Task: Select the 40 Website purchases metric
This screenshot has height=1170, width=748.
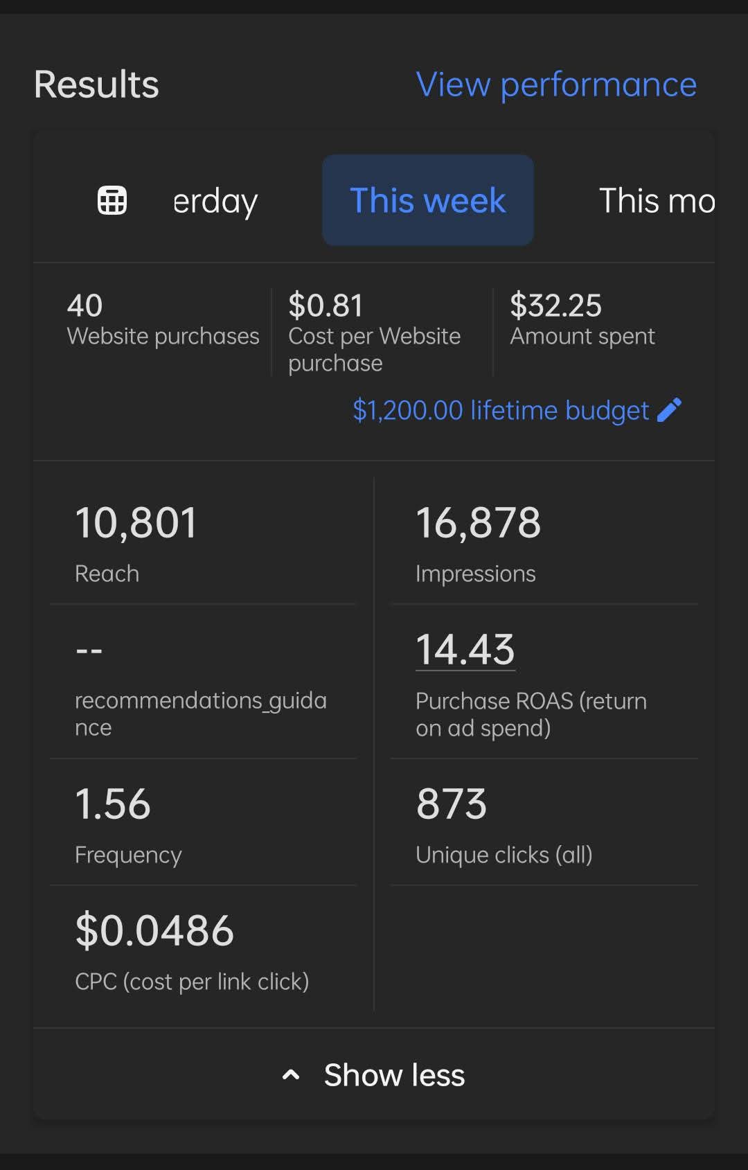Action: (162, 320)
